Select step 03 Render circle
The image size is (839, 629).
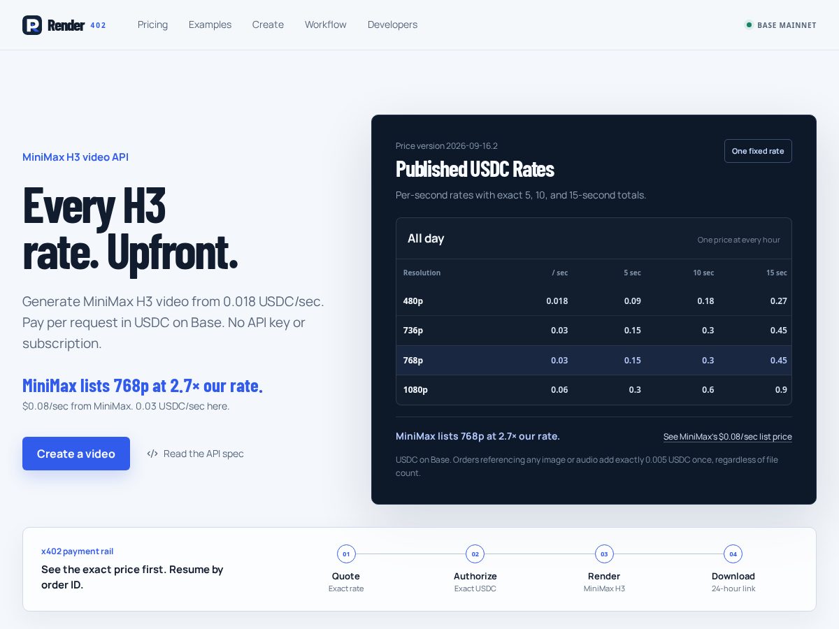(x=604, y=554)
